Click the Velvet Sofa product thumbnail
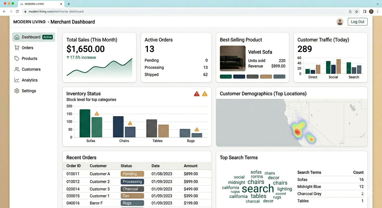The image size is (382, 208). pyautogui.click(x=233, y=58)
